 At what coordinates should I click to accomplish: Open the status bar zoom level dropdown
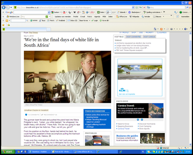coord(188,148)
